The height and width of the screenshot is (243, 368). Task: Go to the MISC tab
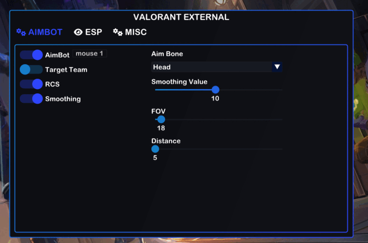136,32
